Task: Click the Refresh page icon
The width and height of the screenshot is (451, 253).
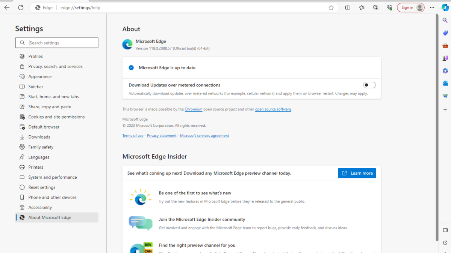Action: point(21,7)
